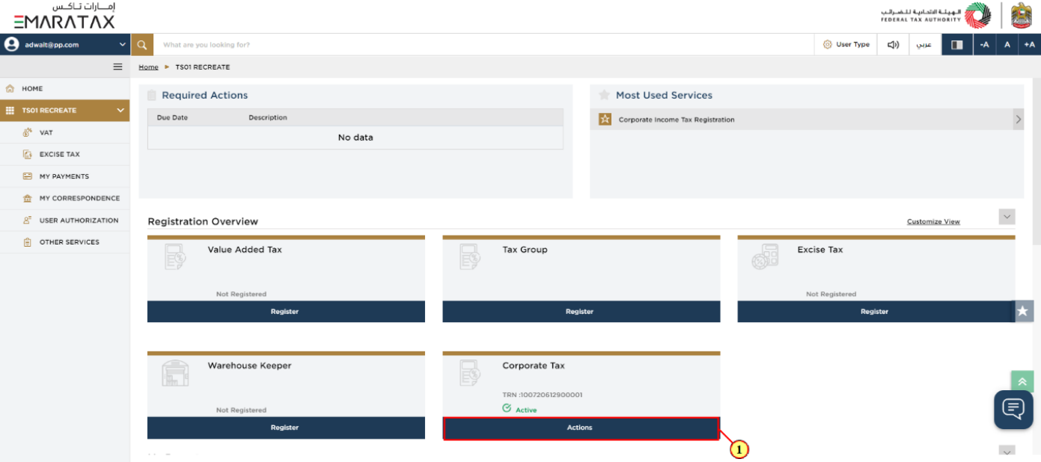Click the Warehouse Keeper card icon
1041x462 pixels.
(175, 372)
